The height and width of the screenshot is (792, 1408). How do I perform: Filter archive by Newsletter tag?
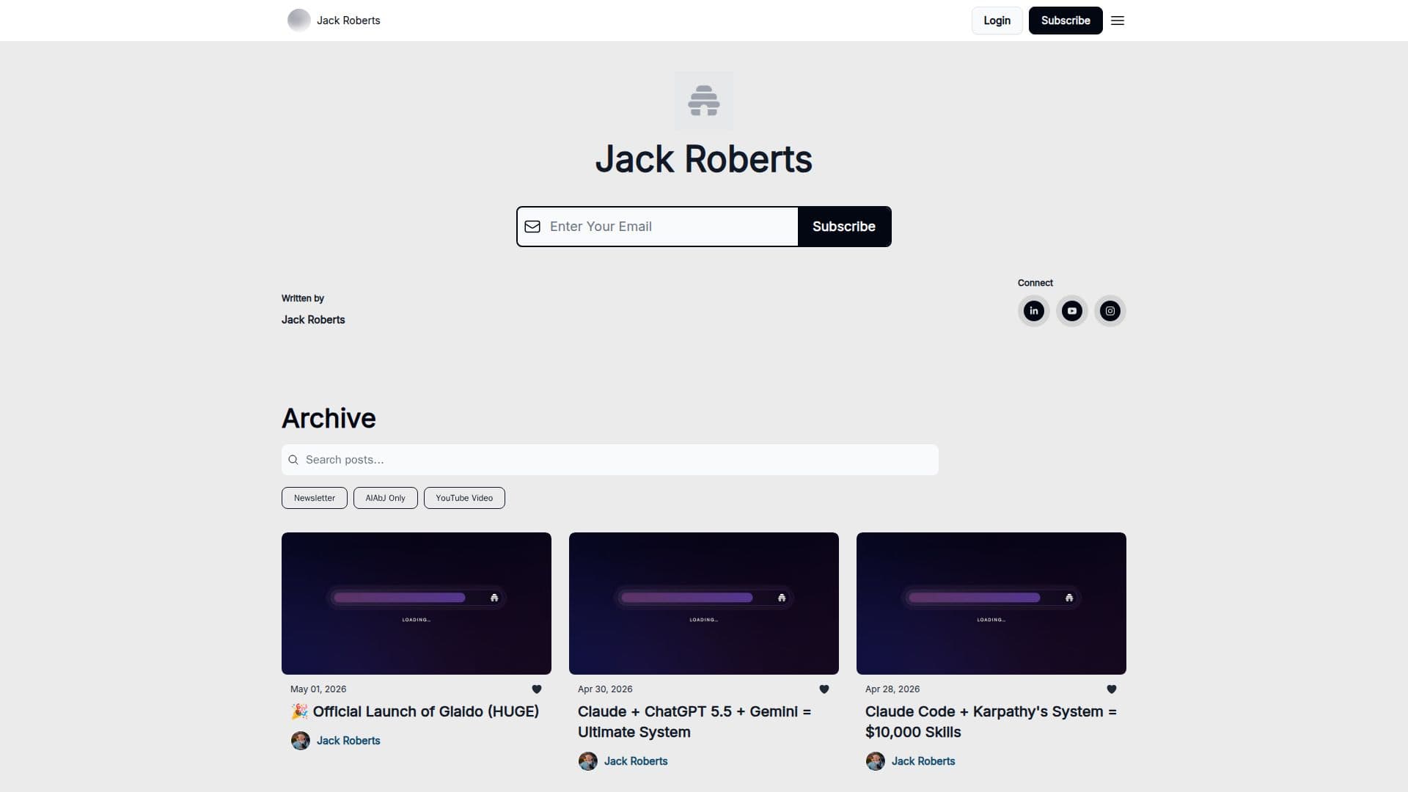pos(315,498)
